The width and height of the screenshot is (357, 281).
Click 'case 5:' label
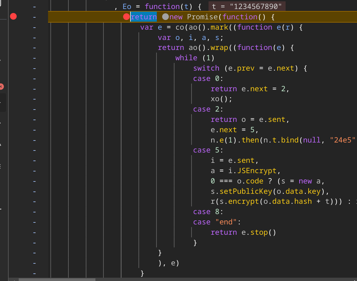[x=208, y=150]
